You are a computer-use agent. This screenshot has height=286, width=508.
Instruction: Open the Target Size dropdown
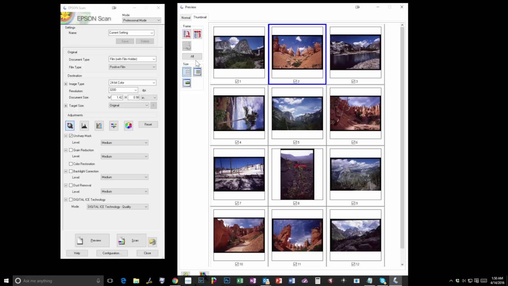tap(129, 105)
